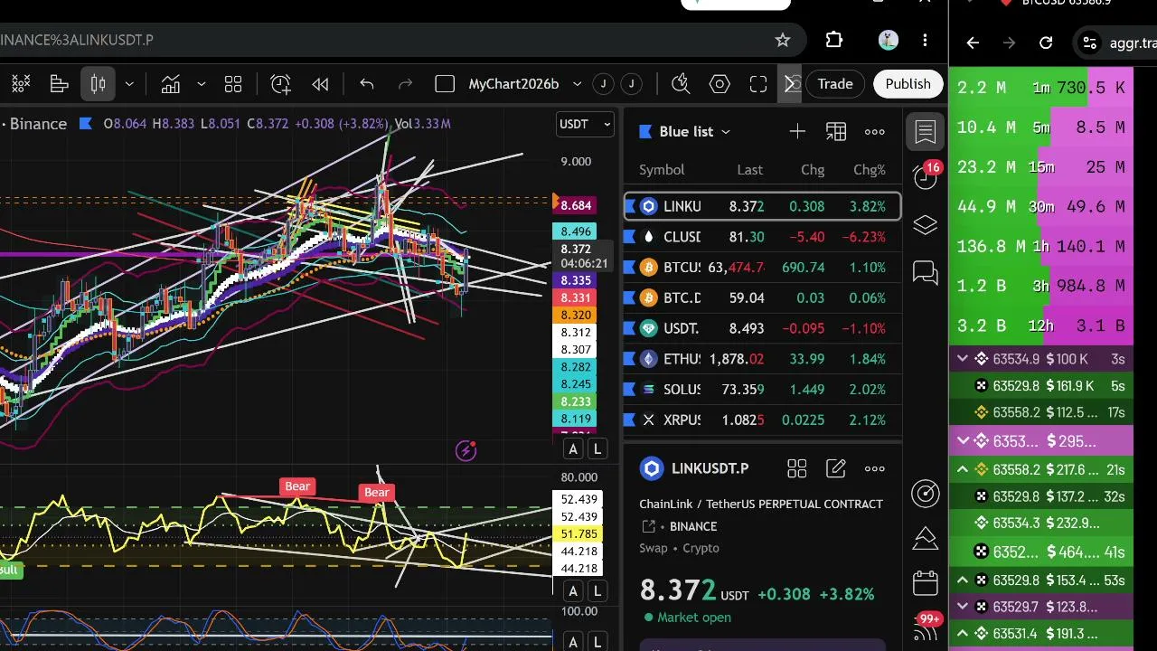Click the Publish button
This screenshot has width=1157, height=651.
pyautogui.click(x=908, y=84)
